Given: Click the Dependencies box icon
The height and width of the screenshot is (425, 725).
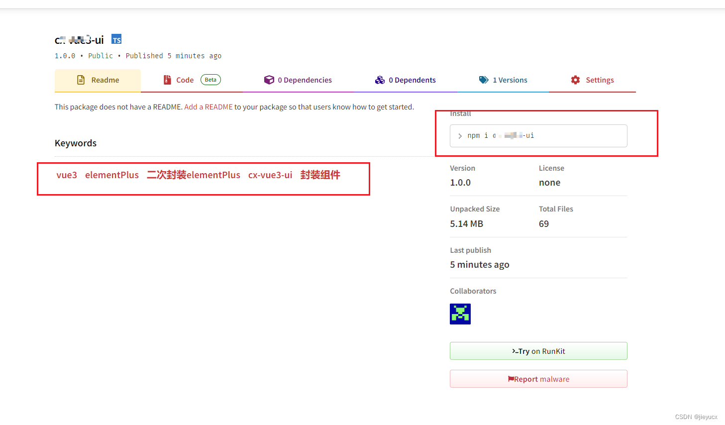Looking at the screenshot, I should pos(269,80).
